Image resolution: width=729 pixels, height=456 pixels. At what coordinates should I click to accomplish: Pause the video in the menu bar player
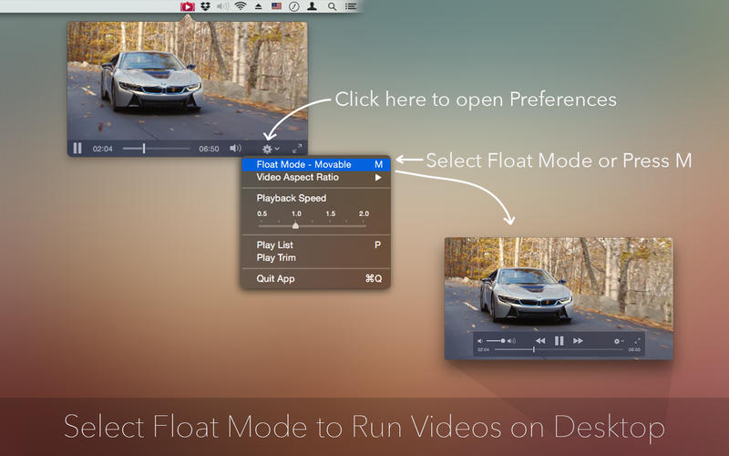77,149
